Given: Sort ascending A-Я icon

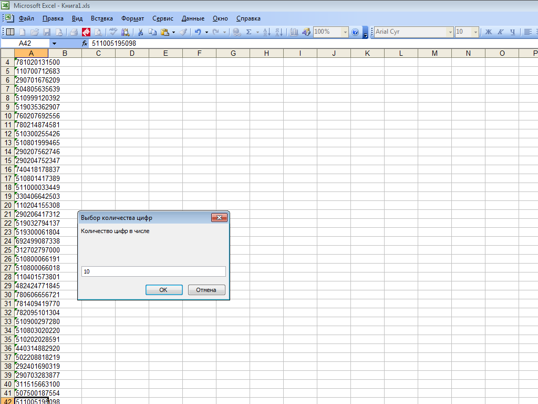Looking at the screenshot, I should [x=266, y=32].
